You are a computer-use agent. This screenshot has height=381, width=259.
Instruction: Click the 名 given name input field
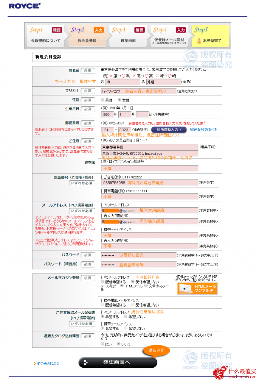(163, 82)
